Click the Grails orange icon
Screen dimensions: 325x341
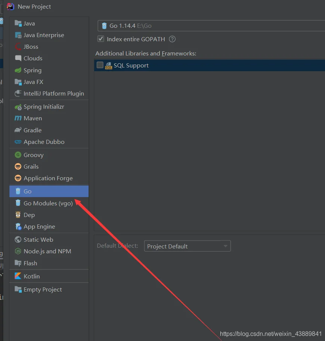pos(18,167)
